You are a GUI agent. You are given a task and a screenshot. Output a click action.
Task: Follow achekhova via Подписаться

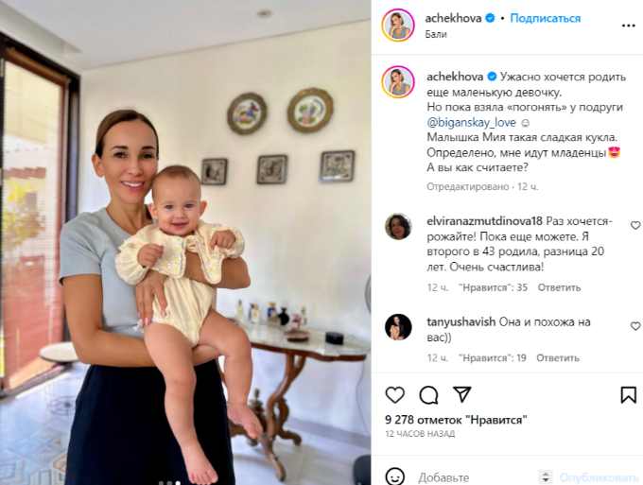click(x=545, y=18)
